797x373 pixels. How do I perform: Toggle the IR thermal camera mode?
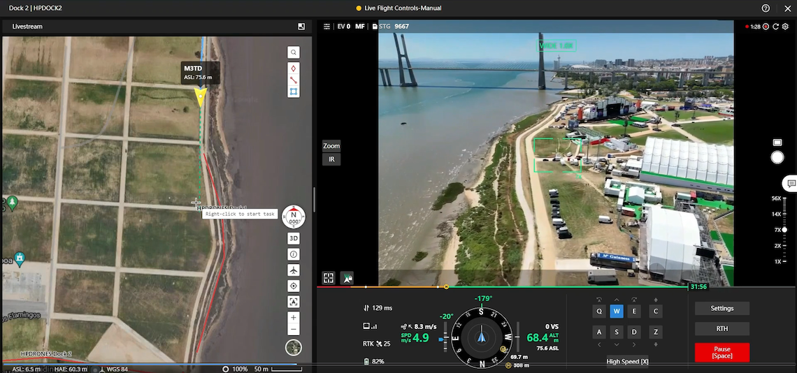331,159
